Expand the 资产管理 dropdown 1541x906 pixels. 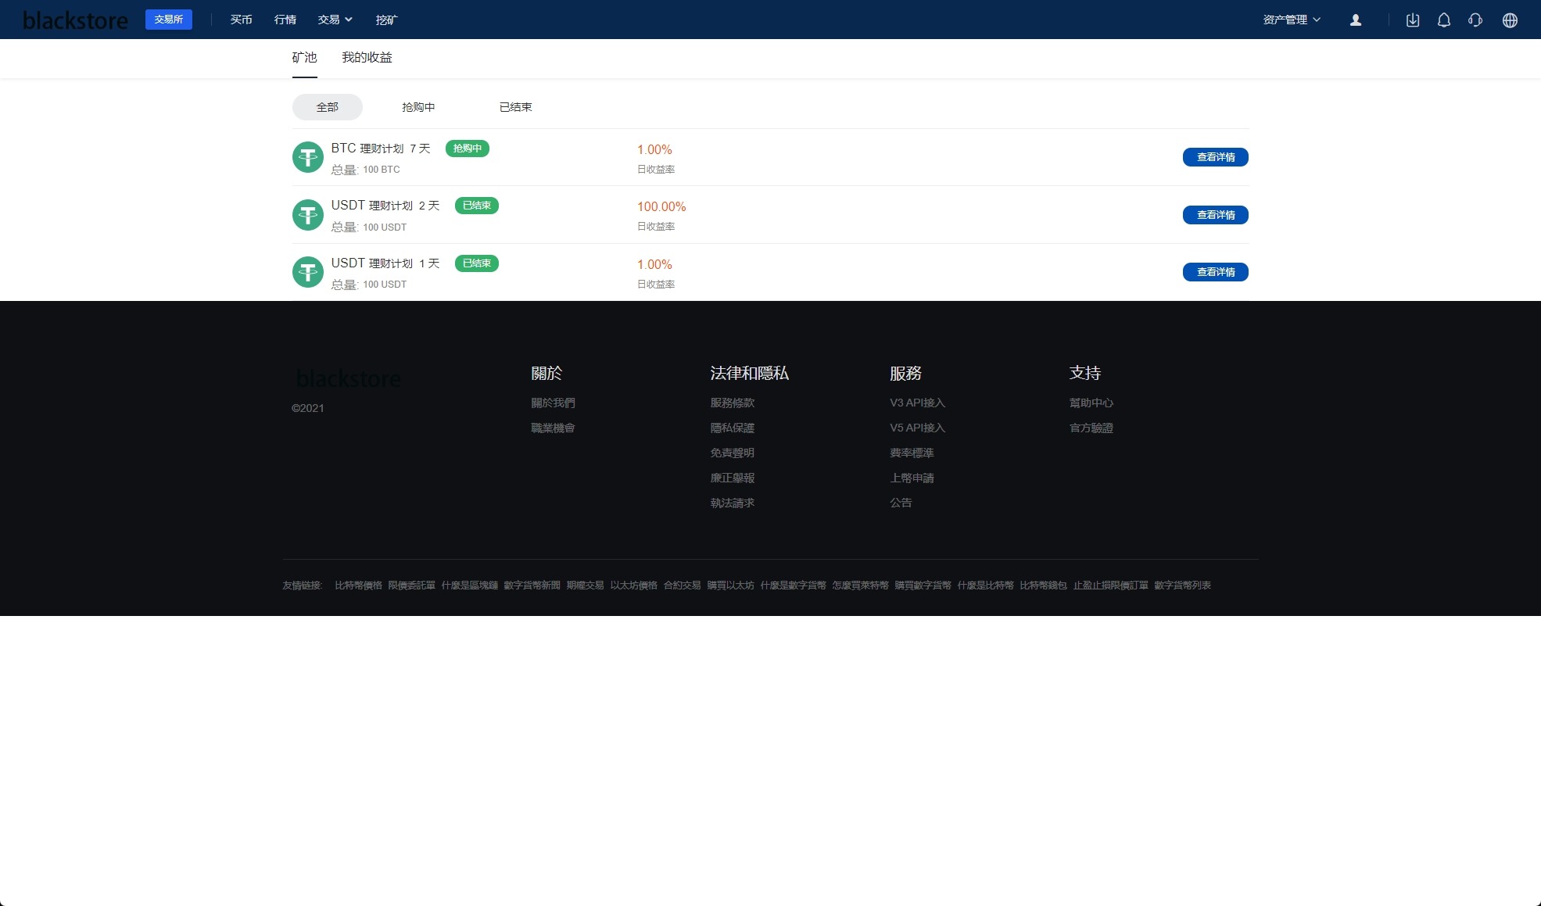(x=1292, y=20)
